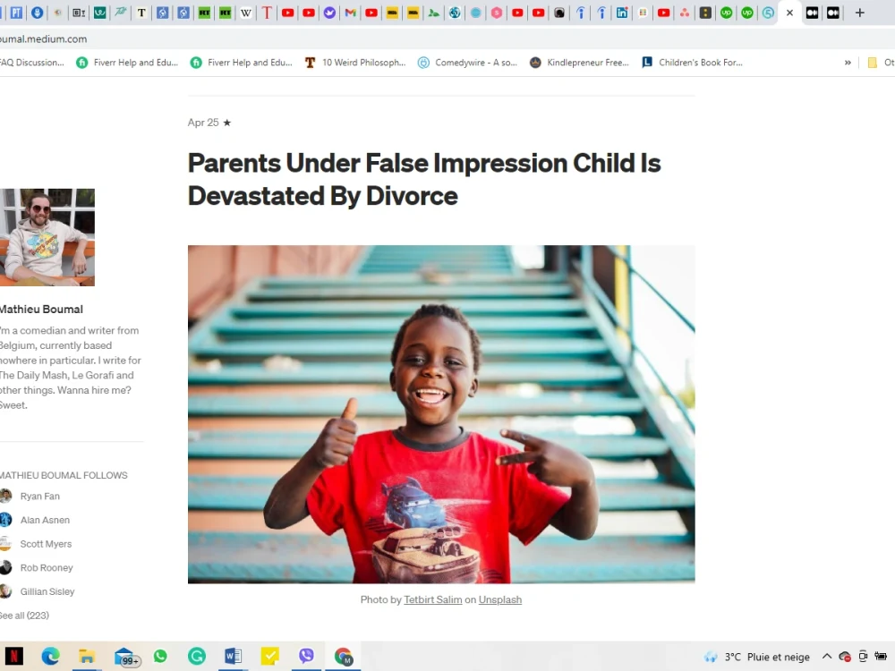Open Gillian Sisley's profile
This screenshot has height=671, width=895.
coord(47,592)
